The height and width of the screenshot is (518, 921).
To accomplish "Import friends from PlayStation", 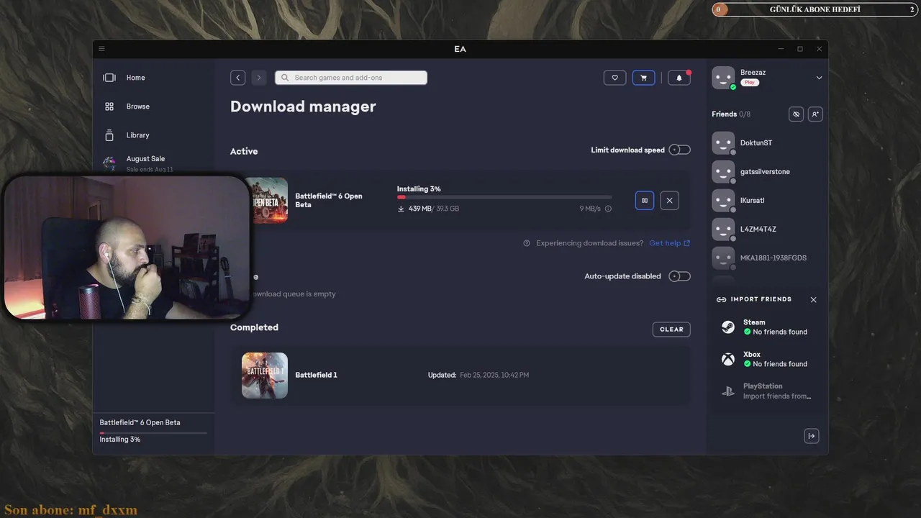I will (x=766, y=391).
